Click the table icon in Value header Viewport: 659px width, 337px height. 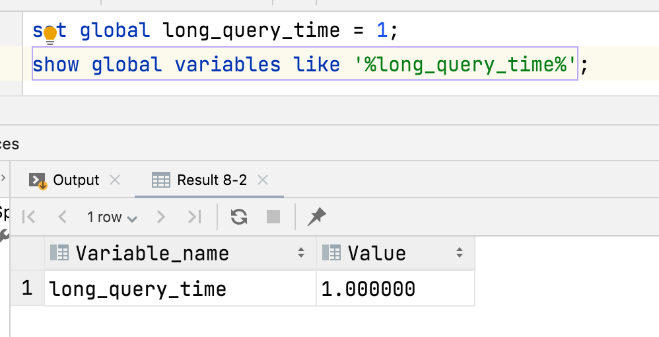(x=331, y=252)
